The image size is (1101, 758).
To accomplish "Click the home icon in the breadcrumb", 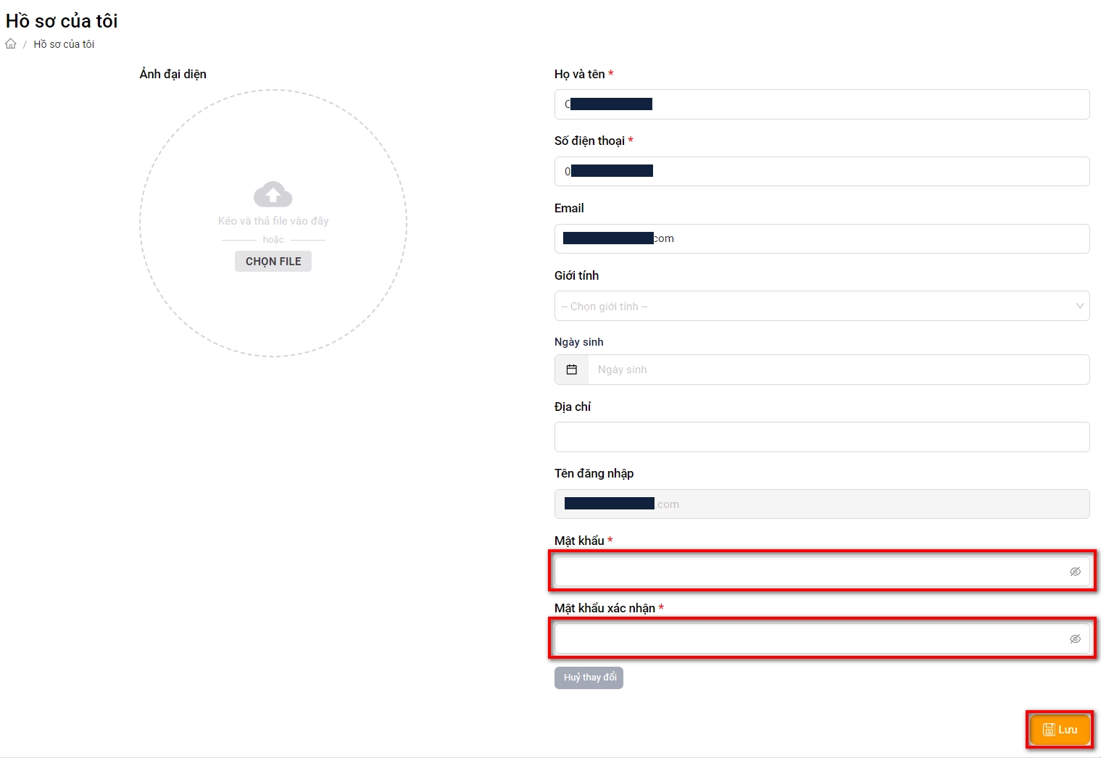I will pyautogui.click(x=11, y=44).
